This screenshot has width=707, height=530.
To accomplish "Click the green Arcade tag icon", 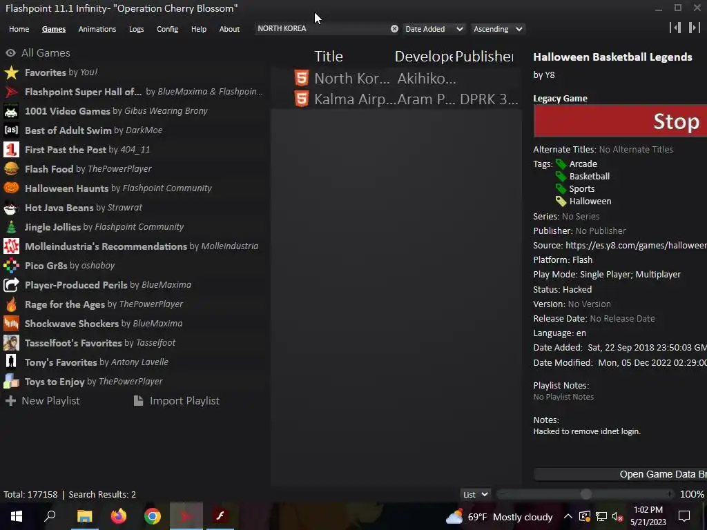I will (561, 164).
